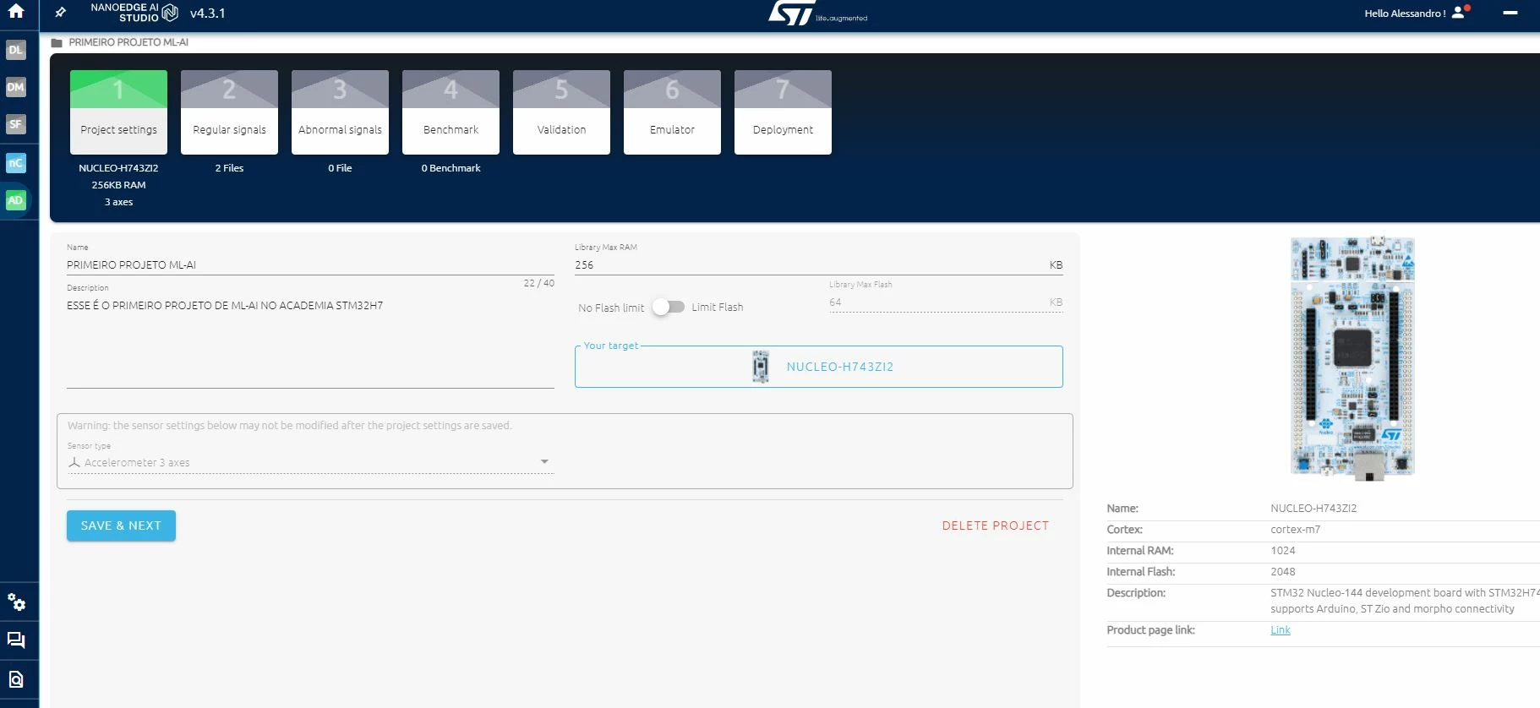Screen dimensions: 1540x708
Task: Click the accelerometer sensor icon
Action: tap(74, 462)
